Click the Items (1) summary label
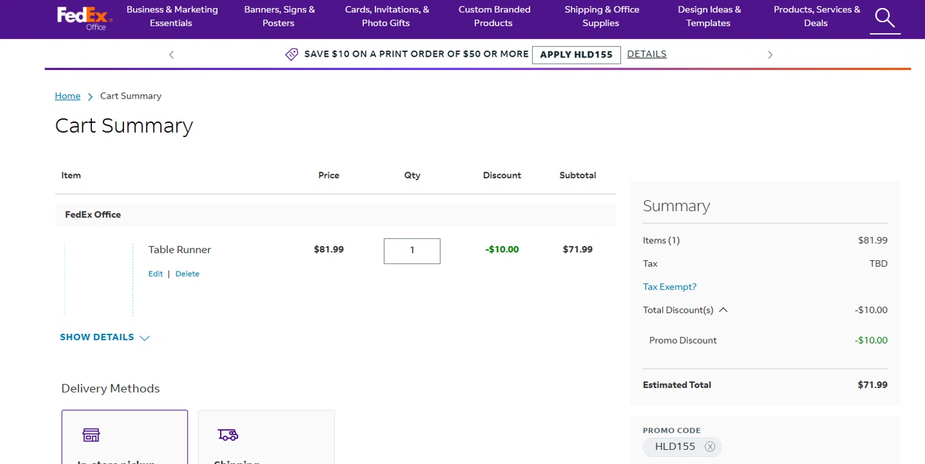This screenshot has height=464, width=925. click(x=661, y=241)
